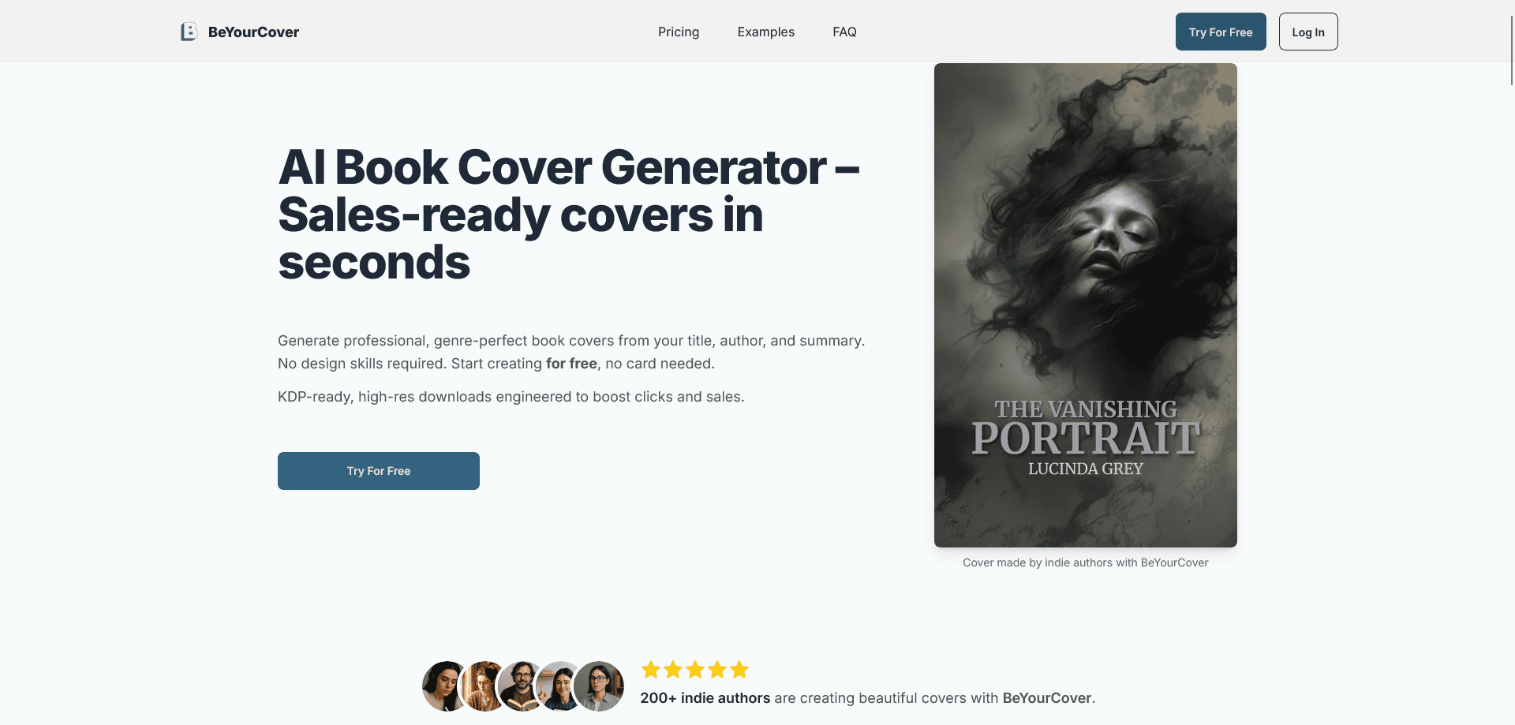Open the Examples menu item
The image size is (1515, 725).
pos(766,32)
